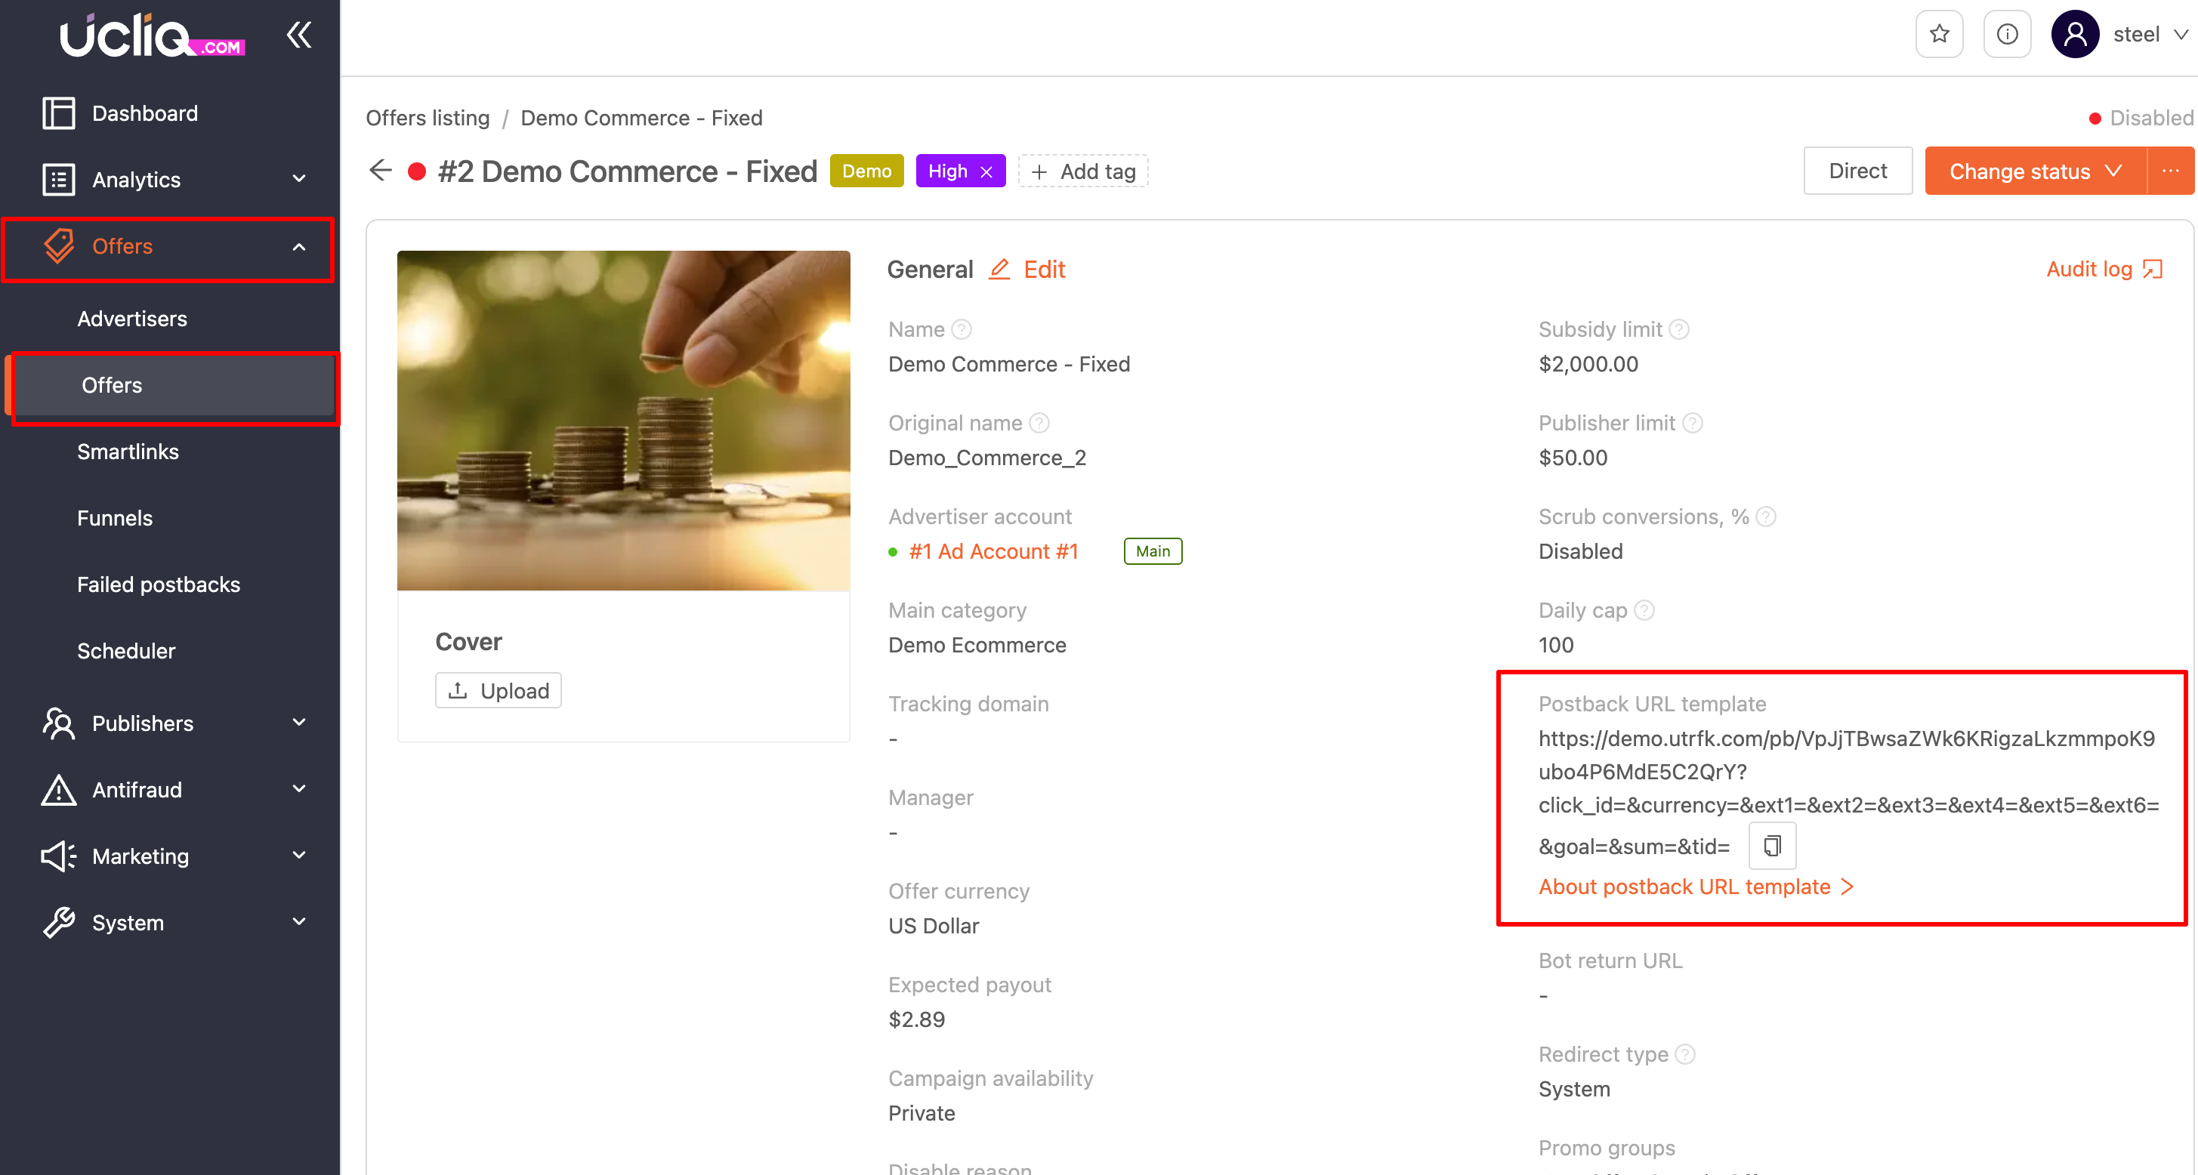
Task: Click the favorites star icon
Action: tap(1939, 34)
